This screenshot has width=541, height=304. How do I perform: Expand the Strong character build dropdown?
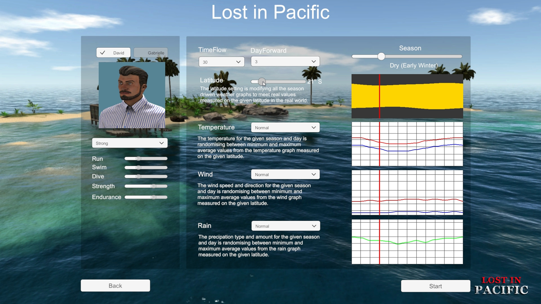pos(129,143)
